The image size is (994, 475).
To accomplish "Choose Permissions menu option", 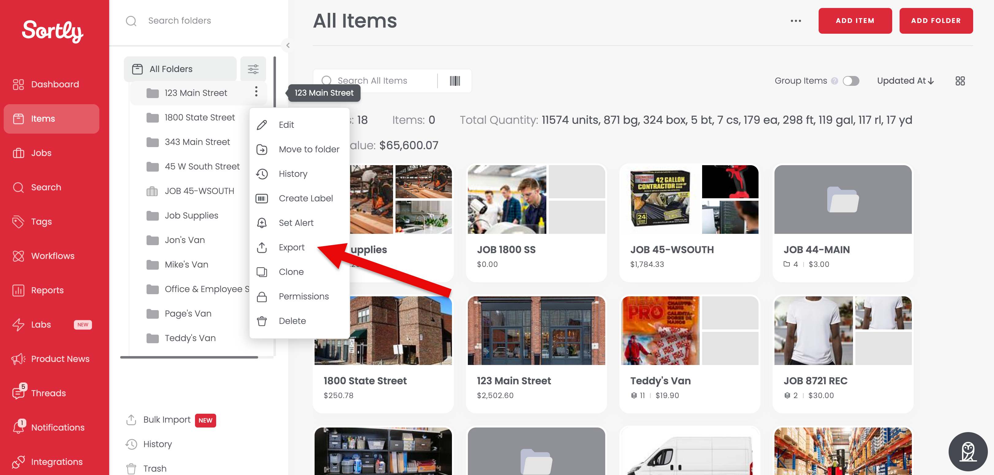I will (x=299, y=296).
